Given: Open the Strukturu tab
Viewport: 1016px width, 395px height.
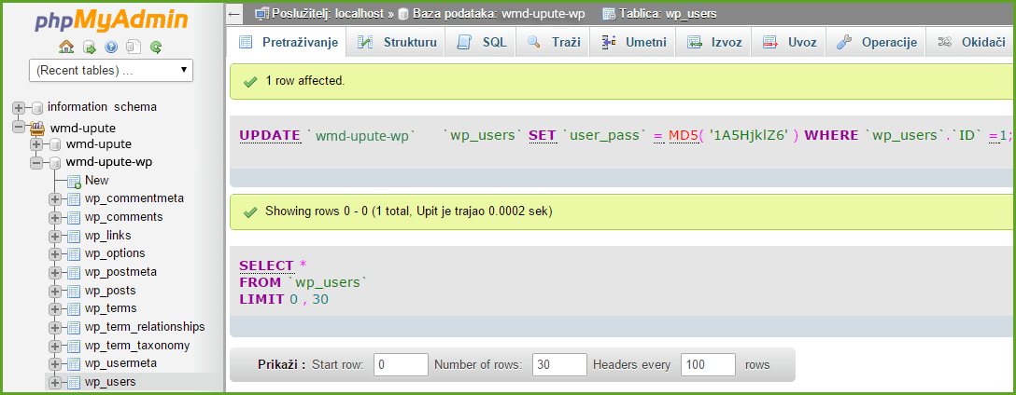Looking at the screenshot, I should (x=396, y=43).
